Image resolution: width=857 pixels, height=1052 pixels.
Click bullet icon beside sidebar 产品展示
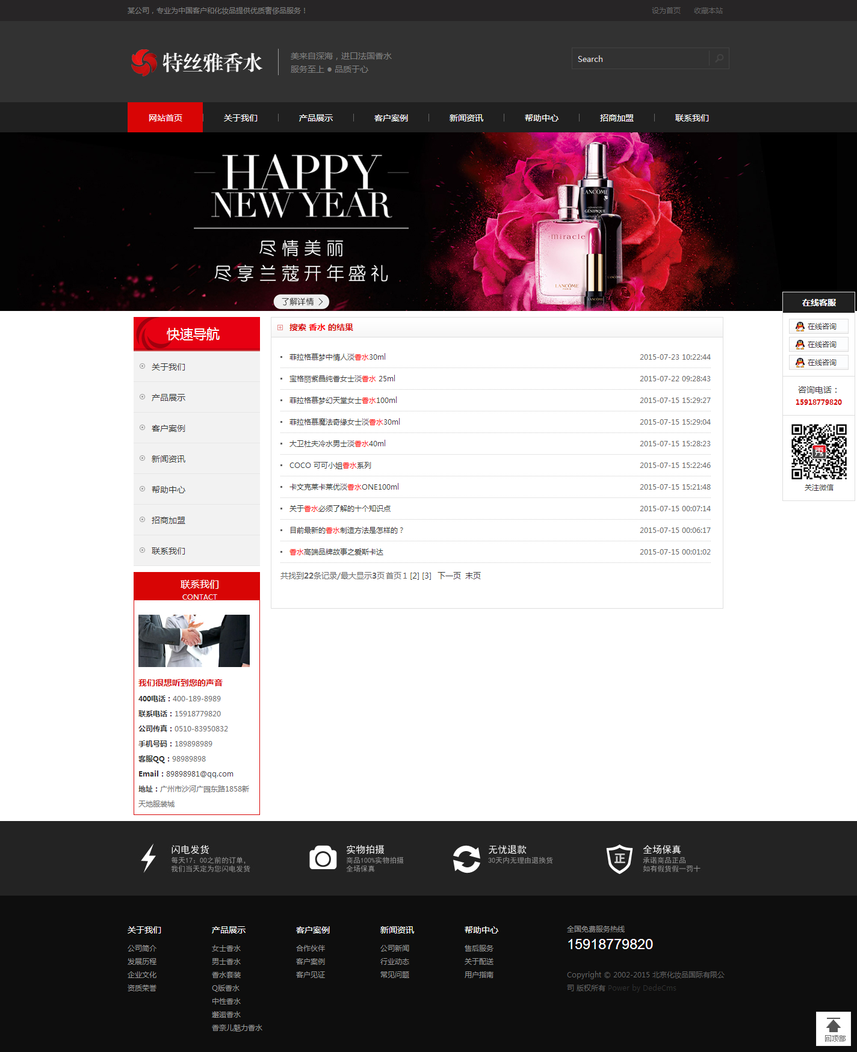pos(143,397)
